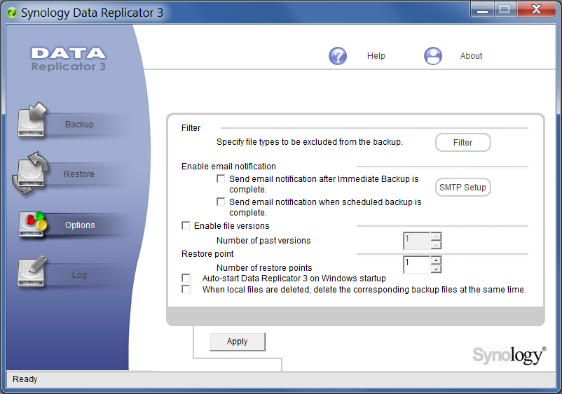Decrease number of restore points
Screen dimensions: 562x394
pos(436,269)
